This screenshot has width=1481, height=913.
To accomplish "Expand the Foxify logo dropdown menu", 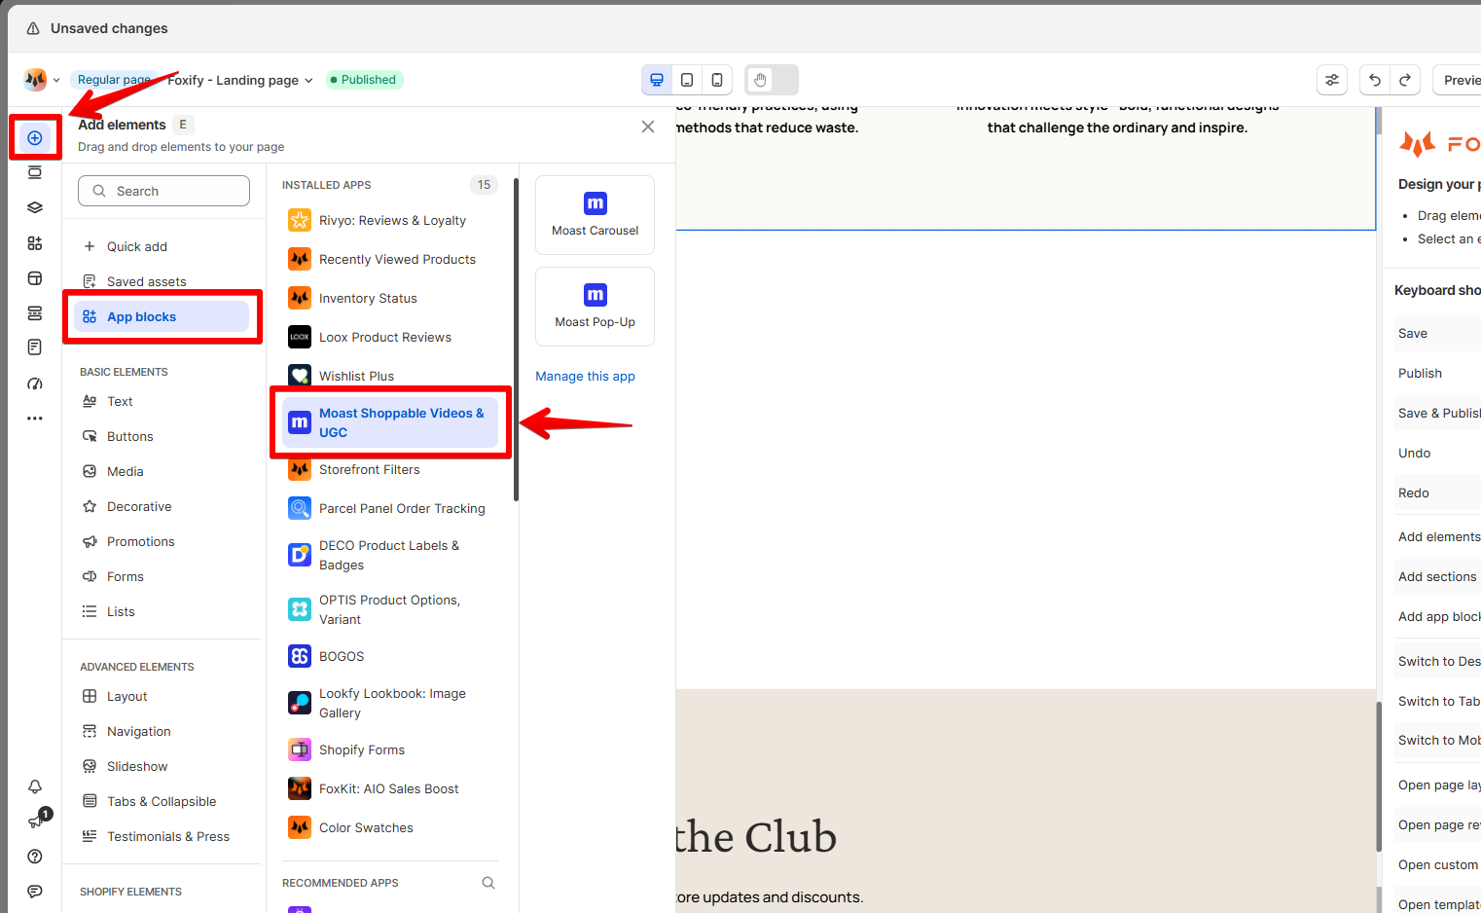I will (x=42, y=80).
